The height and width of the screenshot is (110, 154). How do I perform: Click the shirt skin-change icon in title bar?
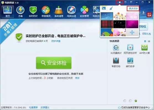point(120,2)
